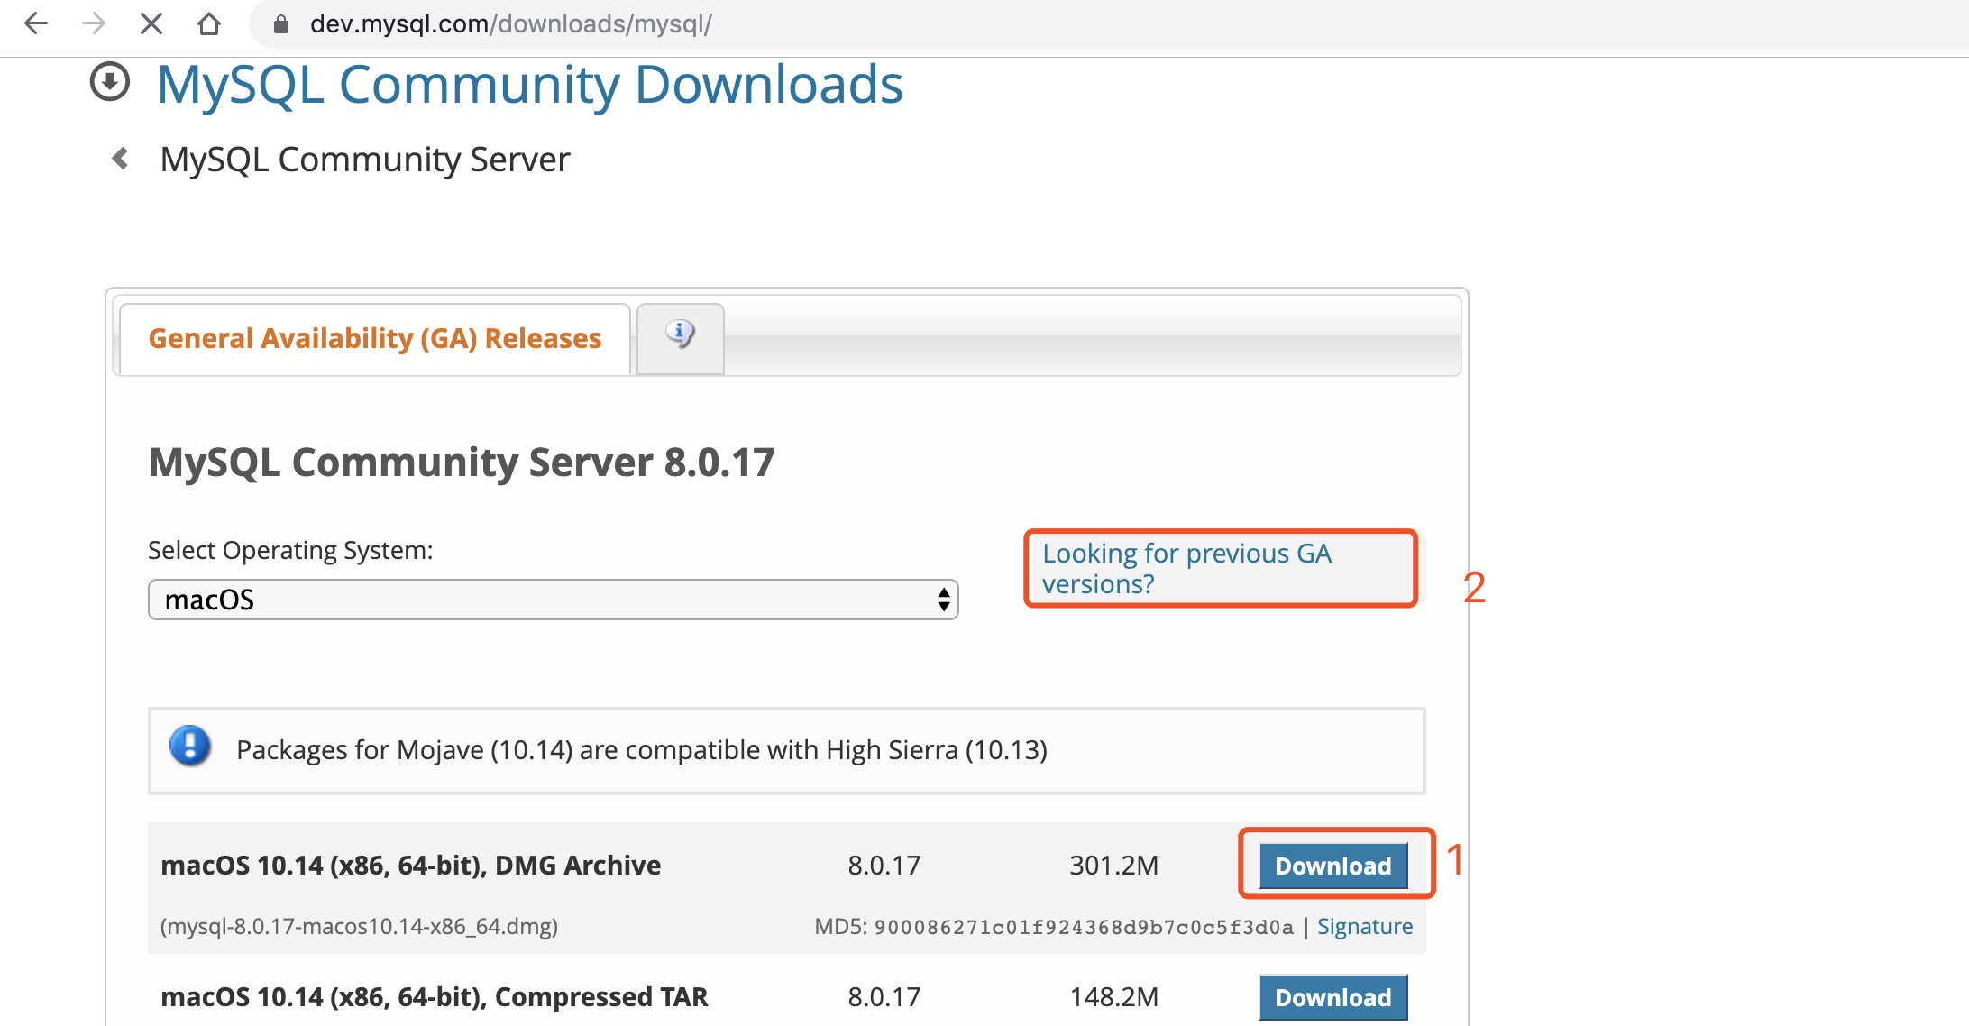Image resolution: width=1969 pixels, height=1026 pixels.
Task: Click the MySQL Community Server title
Action: point(365,160)
